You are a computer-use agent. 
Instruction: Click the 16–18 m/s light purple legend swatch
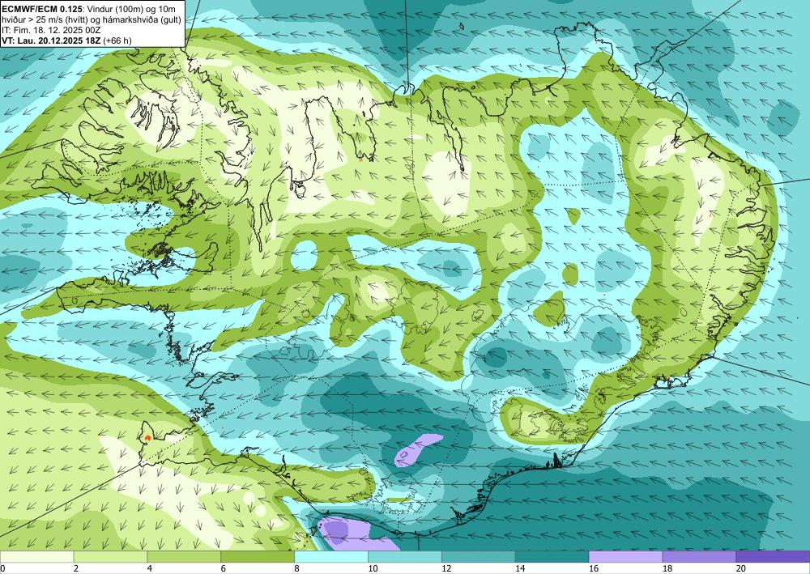coord(625,557)
